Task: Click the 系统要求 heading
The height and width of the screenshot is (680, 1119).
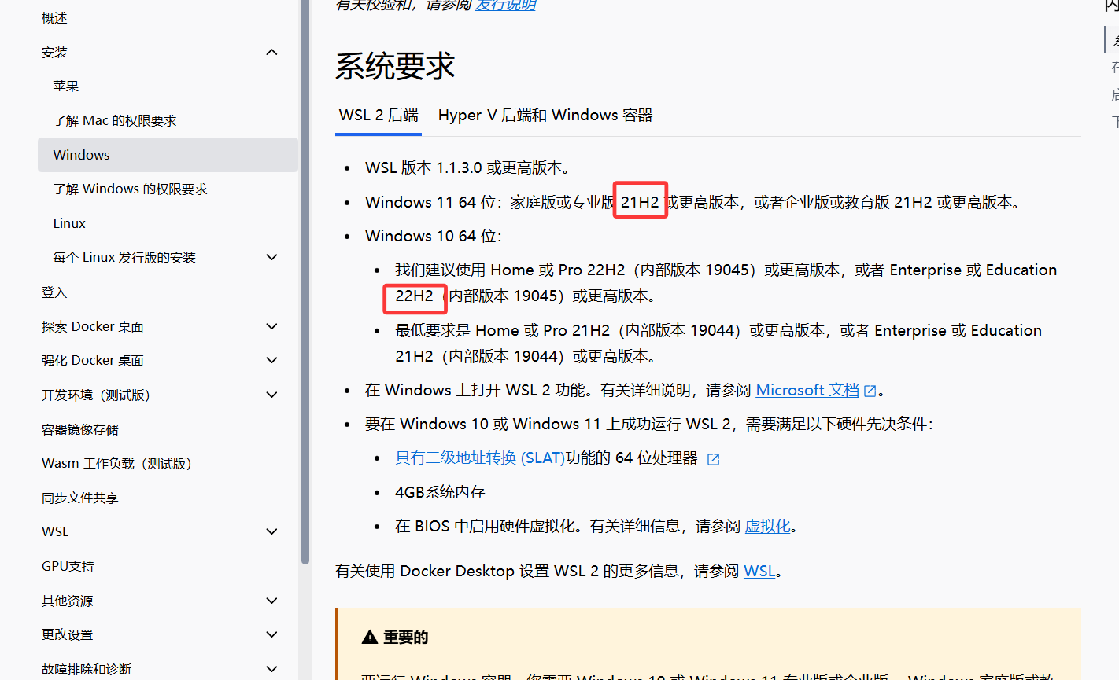Action: click(395, 66)
